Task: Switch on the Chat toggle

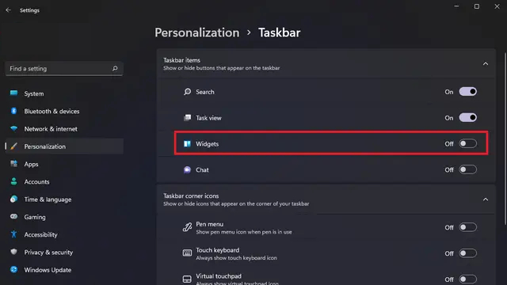Action: (x=467, y=169)
